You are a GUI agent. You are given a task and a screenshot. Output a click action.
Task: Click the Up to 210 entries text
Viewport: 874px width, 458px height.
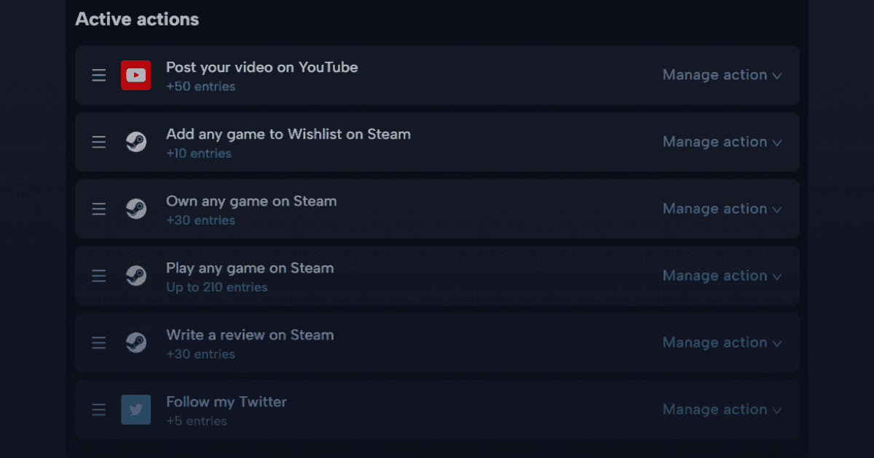point(217,287)
